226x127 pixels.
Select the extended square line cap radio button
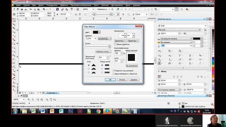(x=102, y=72)
